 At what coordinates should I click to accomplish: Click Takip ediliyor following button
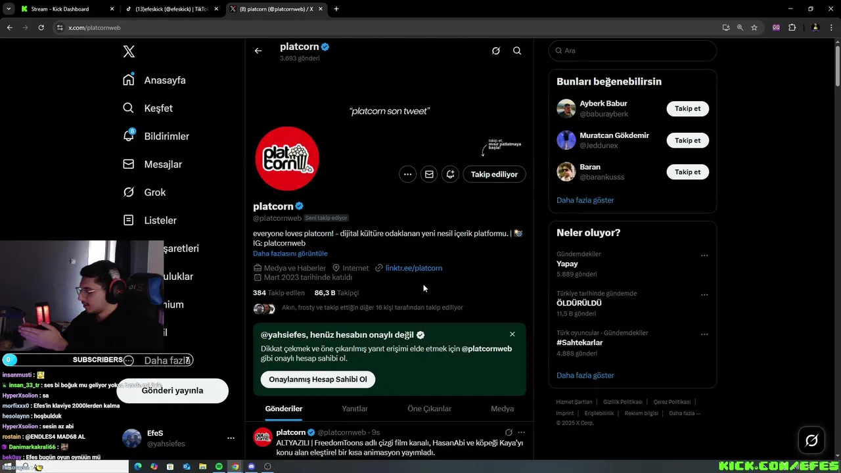(x=494, y=174)
